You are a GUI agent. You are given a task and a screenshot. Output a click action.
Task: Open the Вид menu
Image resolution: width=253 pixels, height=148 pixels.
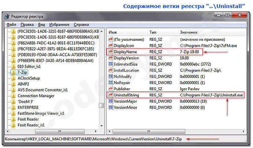(x=41, y=24)
